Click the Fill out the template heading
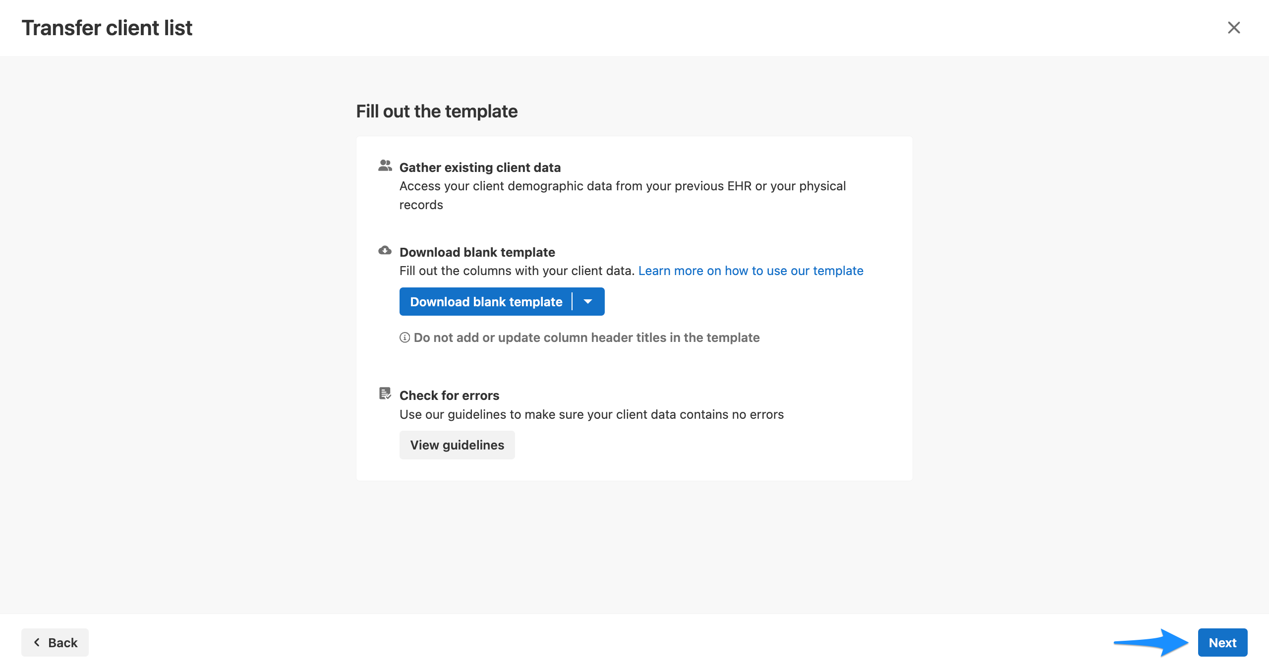Screen dimensions: 1269x671 pos(437,112)
